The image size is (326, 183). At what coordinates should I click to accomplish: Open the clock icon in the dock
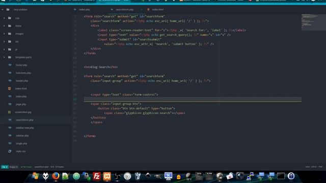[127, 176]
